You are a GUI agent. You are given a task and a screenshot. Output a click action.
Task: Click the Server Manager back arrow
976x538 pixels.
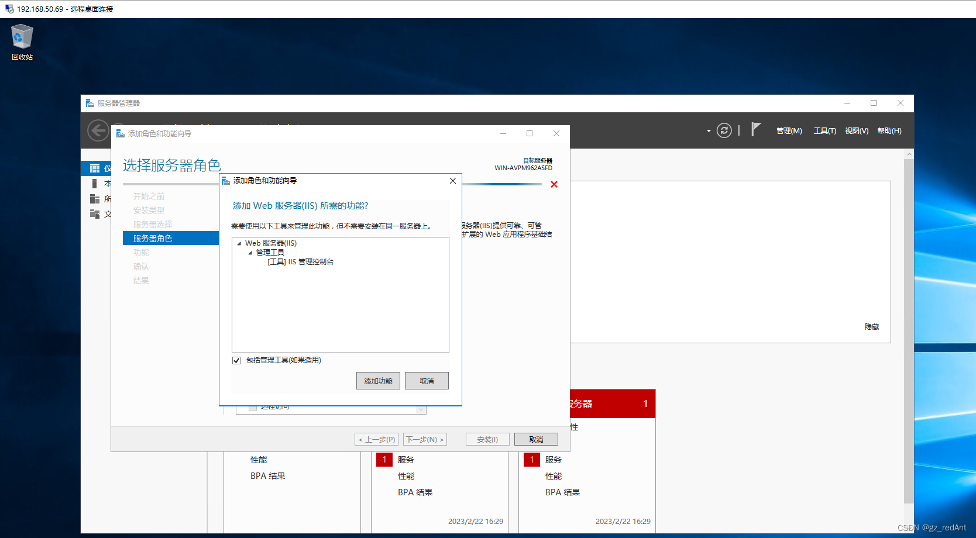coord(98,130)
